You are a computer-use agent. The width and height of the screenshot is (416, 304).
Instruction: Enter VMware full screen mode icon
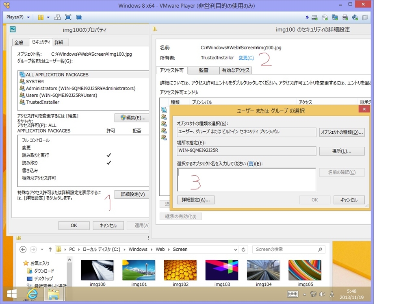[68, 17]
